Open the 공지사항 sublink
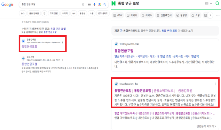Screen dimensions: 221x130 tap(178, 56)
